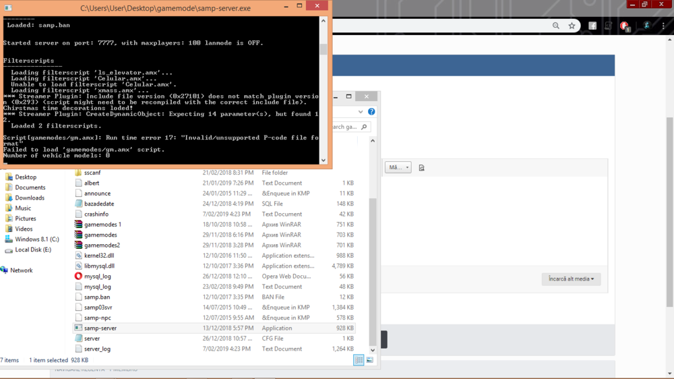Select the server_log text document
This screenshot has height=379, width=674.
pos(97,349)
